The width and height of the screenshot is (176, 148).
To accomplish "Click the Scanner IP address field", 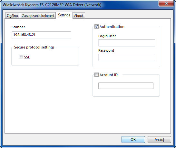I will coord(41,35).
